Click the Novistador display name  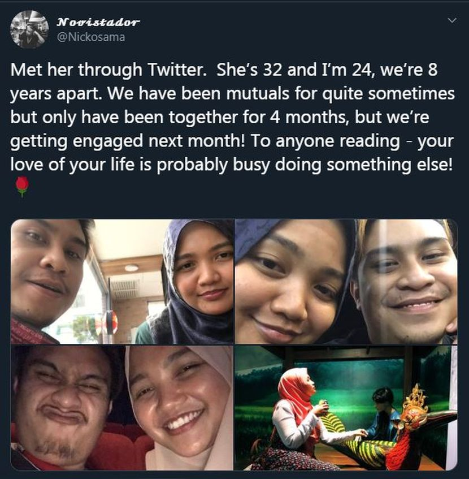pyautogui.click(x=98, y=22)
